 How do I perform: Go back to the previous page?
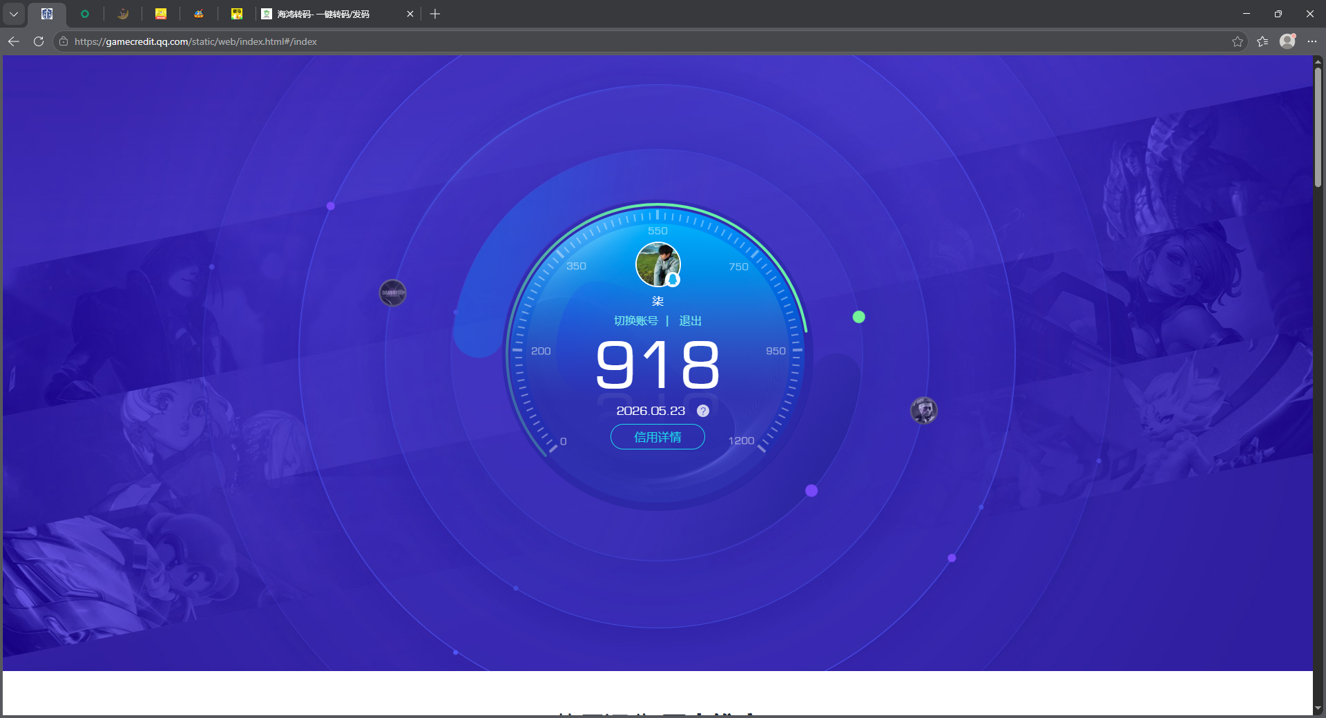click(x=14, y=41)
